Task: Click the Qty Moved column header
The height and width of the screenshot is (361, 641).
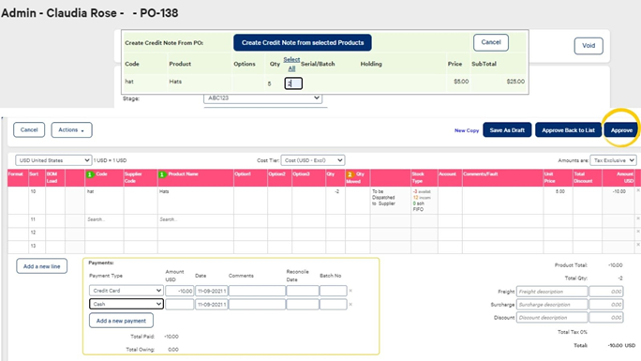Action: (x=358, y=178)
